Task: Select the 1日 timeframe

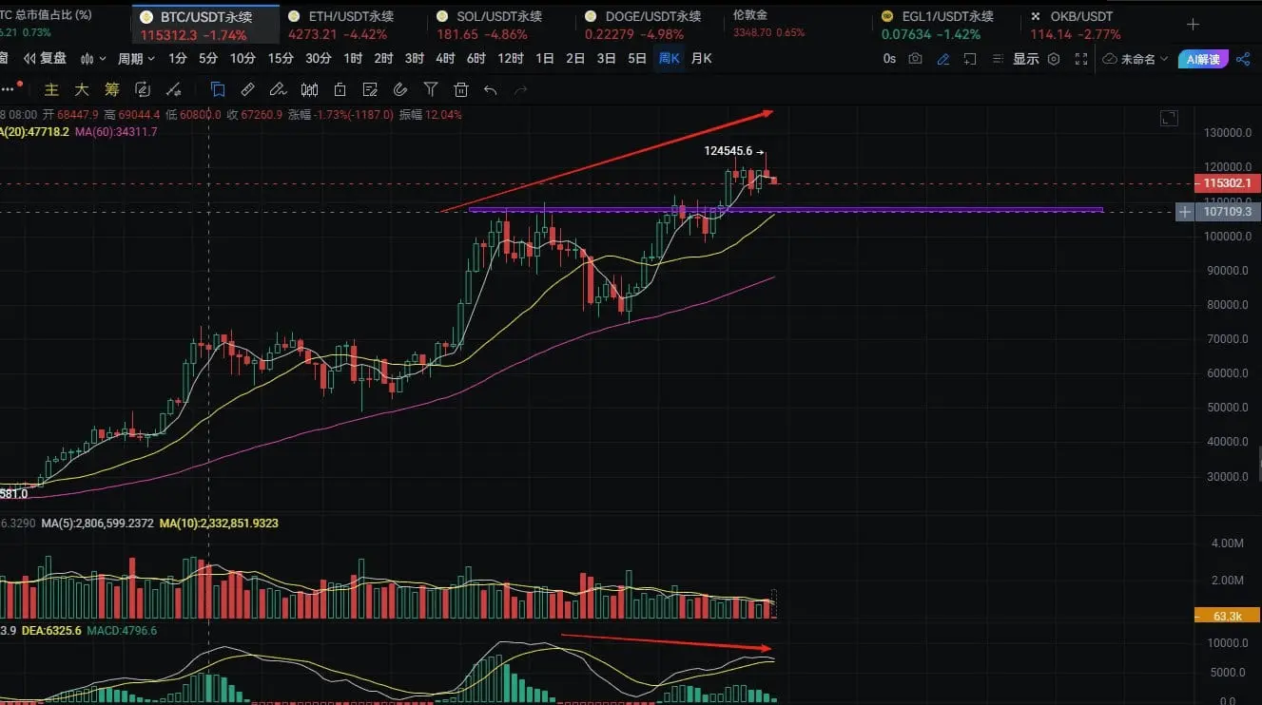Action: tap(545, 58)
